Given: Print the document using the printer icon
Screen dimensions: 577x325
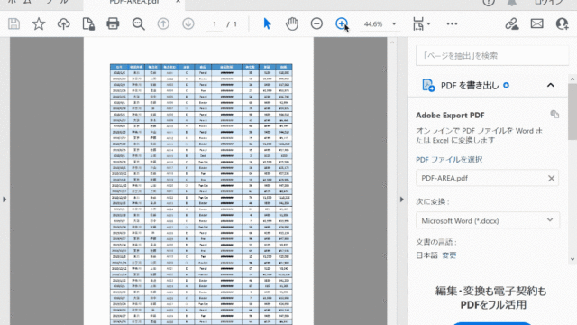Looking at the screenshot, I should (113, 24).
